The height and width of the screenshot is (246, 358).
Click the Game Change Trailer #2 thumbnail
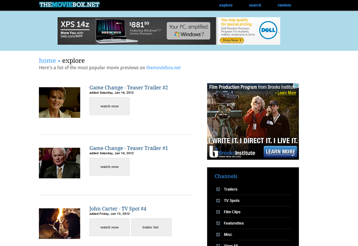60,102
